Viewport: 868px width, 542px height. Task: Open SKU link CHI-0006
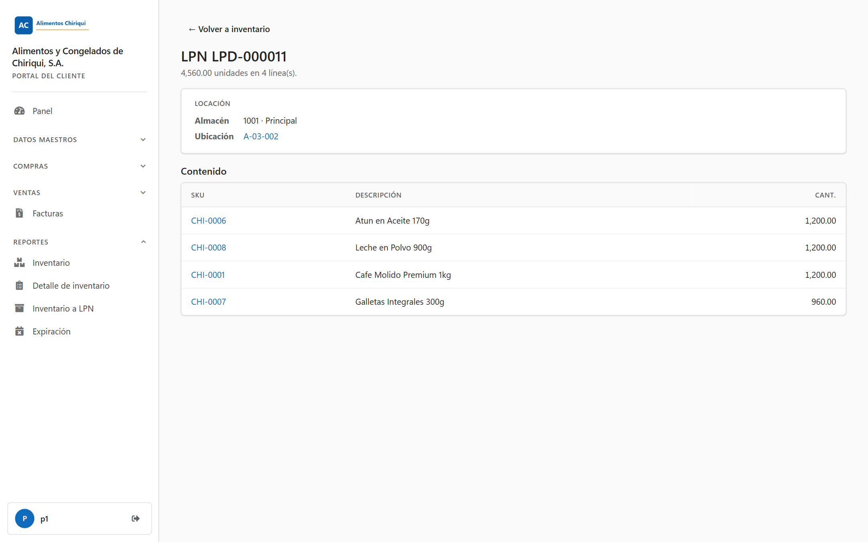208,220
